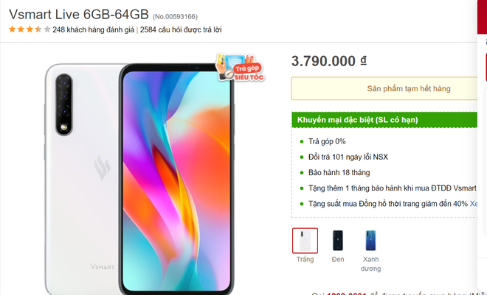This screenshot has height=295, width=487.
Task: Click the Trả góp SIÊU TỐC badge icon
Action: coord(240,68)
